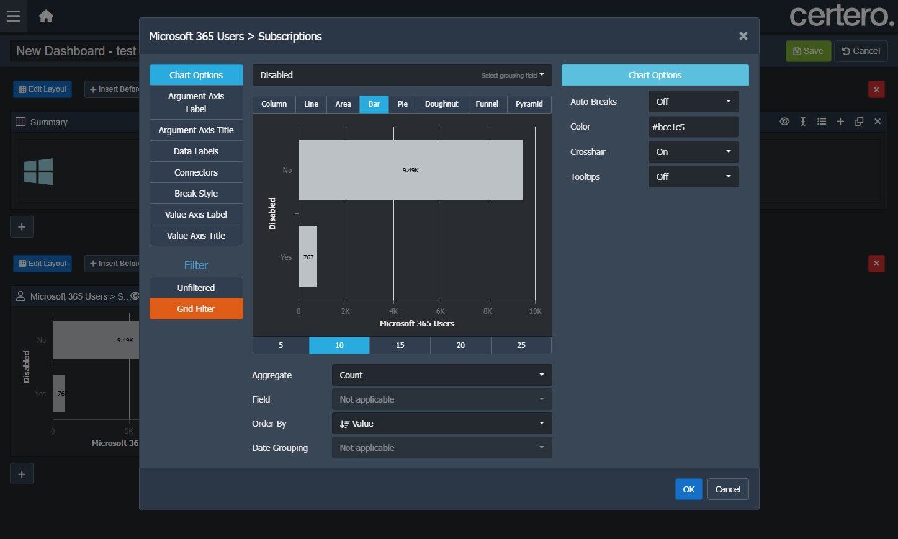Click the rename text-cursor icon in Summary header
The width and height of the screenshot is (898, 539).
802,122
